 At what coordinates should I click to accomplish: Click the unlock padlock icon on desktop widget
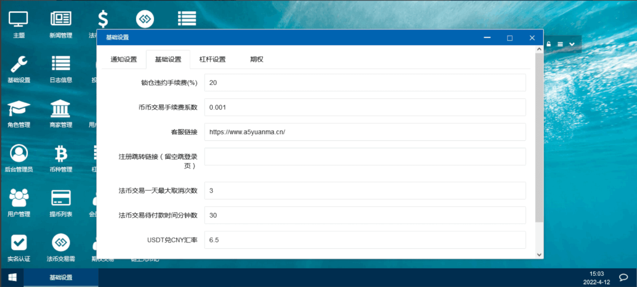pos(548,44)
